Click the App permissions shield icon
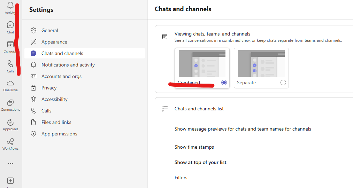 33,134
